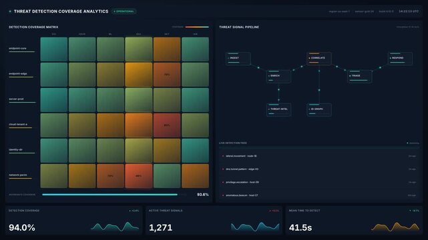
Task: Click the OPERATIONAL status badge
Action: 124,11
